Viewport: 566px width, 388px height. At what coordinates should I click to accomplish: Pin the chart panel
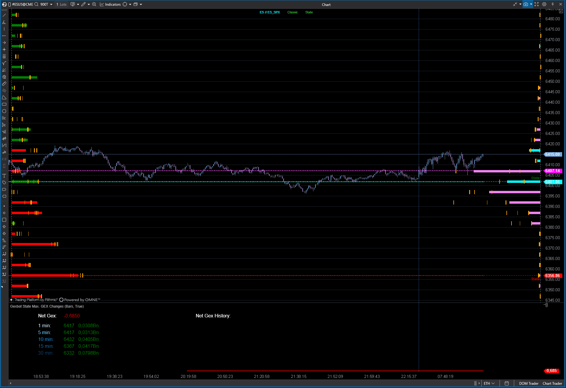tap(553, 4)
